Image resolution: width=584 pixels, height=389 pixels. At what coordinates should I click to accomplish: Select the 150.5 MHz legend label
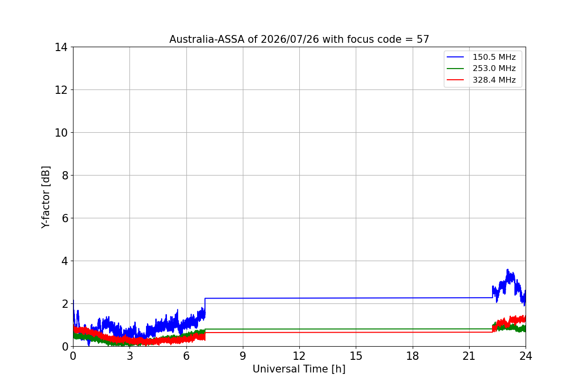(494, 57)
